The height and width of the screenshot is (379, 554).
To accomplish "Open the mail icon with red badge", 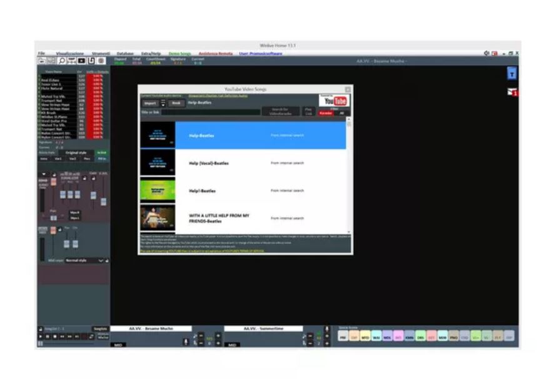I will pyautogui.click(x=512, y=92).
